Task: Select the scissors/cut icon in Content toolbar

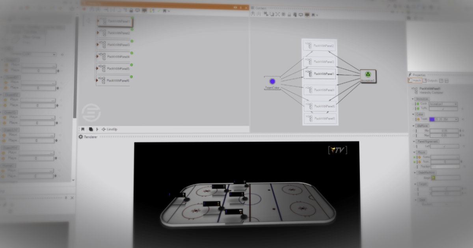Action: tap(277, 14)
